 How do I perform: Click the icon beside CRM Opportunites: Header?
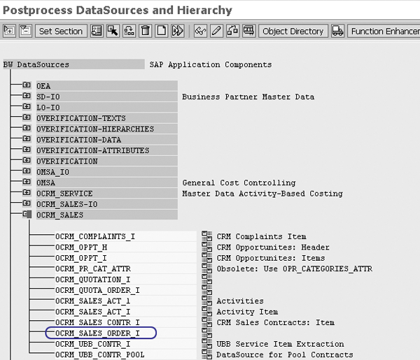206,247
